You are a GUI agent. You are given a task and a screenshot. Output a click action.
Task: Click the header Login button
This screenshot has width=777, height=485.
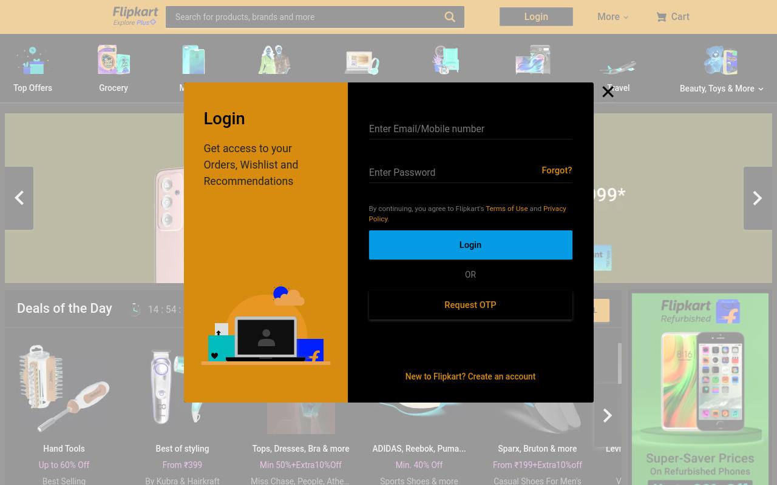pos(536,17)
